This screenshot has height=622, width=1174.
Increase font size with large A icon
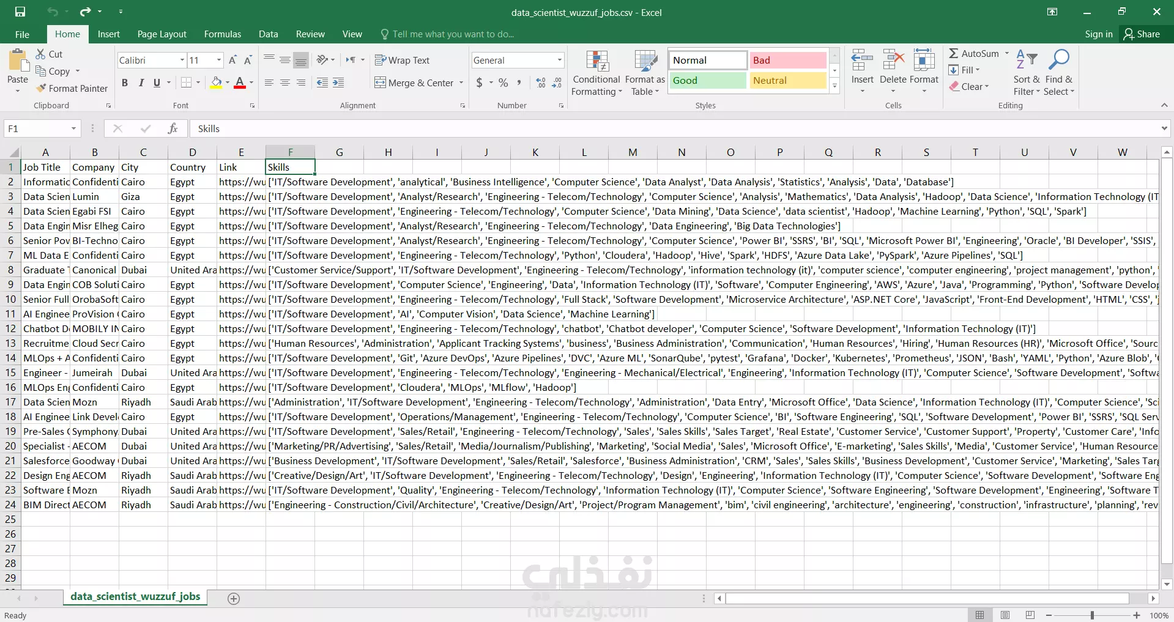(x=232, y=60)
